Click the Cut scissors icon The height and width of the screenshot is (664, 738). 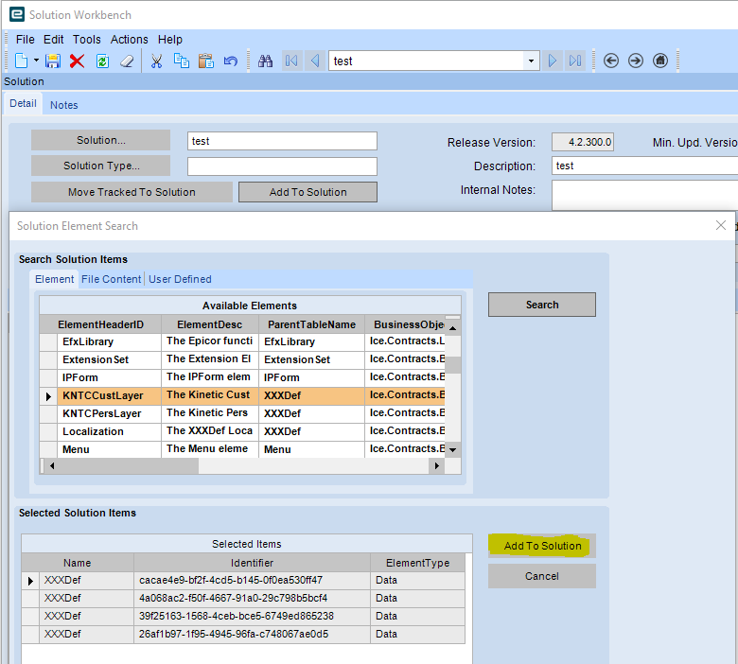click(x=157, y=61)
